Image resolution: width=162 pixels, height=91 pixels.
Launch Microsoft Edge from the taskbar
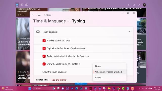76,88
